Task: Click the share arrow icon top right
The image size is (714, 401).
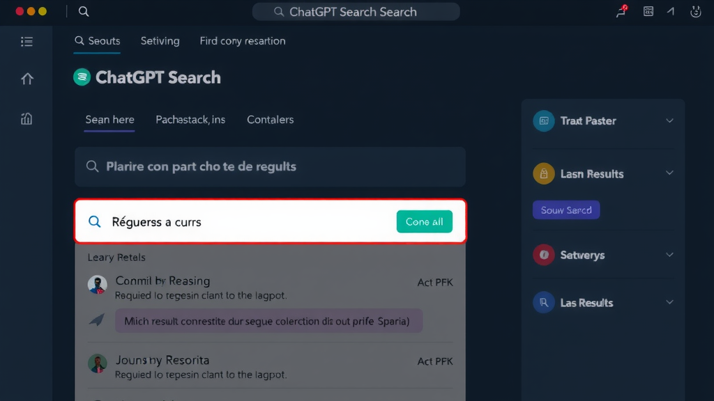Action: pos(671,12)
